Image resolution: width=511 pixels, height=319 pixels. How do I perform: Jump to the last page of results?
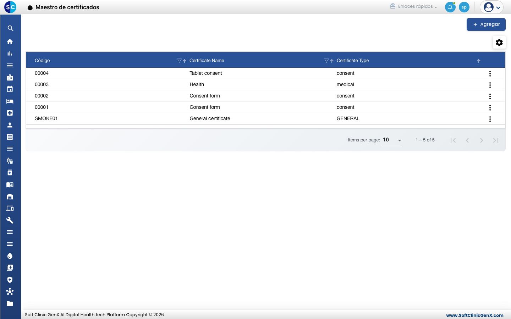point(496,140)
